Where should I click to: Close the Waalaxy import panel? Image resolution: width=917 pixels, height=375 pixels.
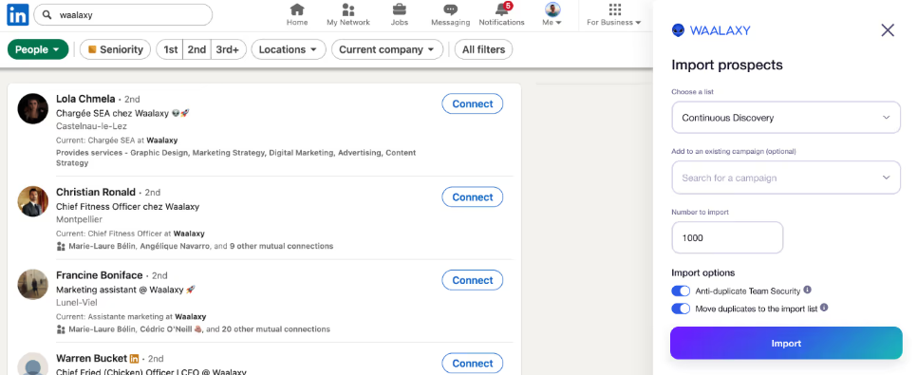coord(888,30)
